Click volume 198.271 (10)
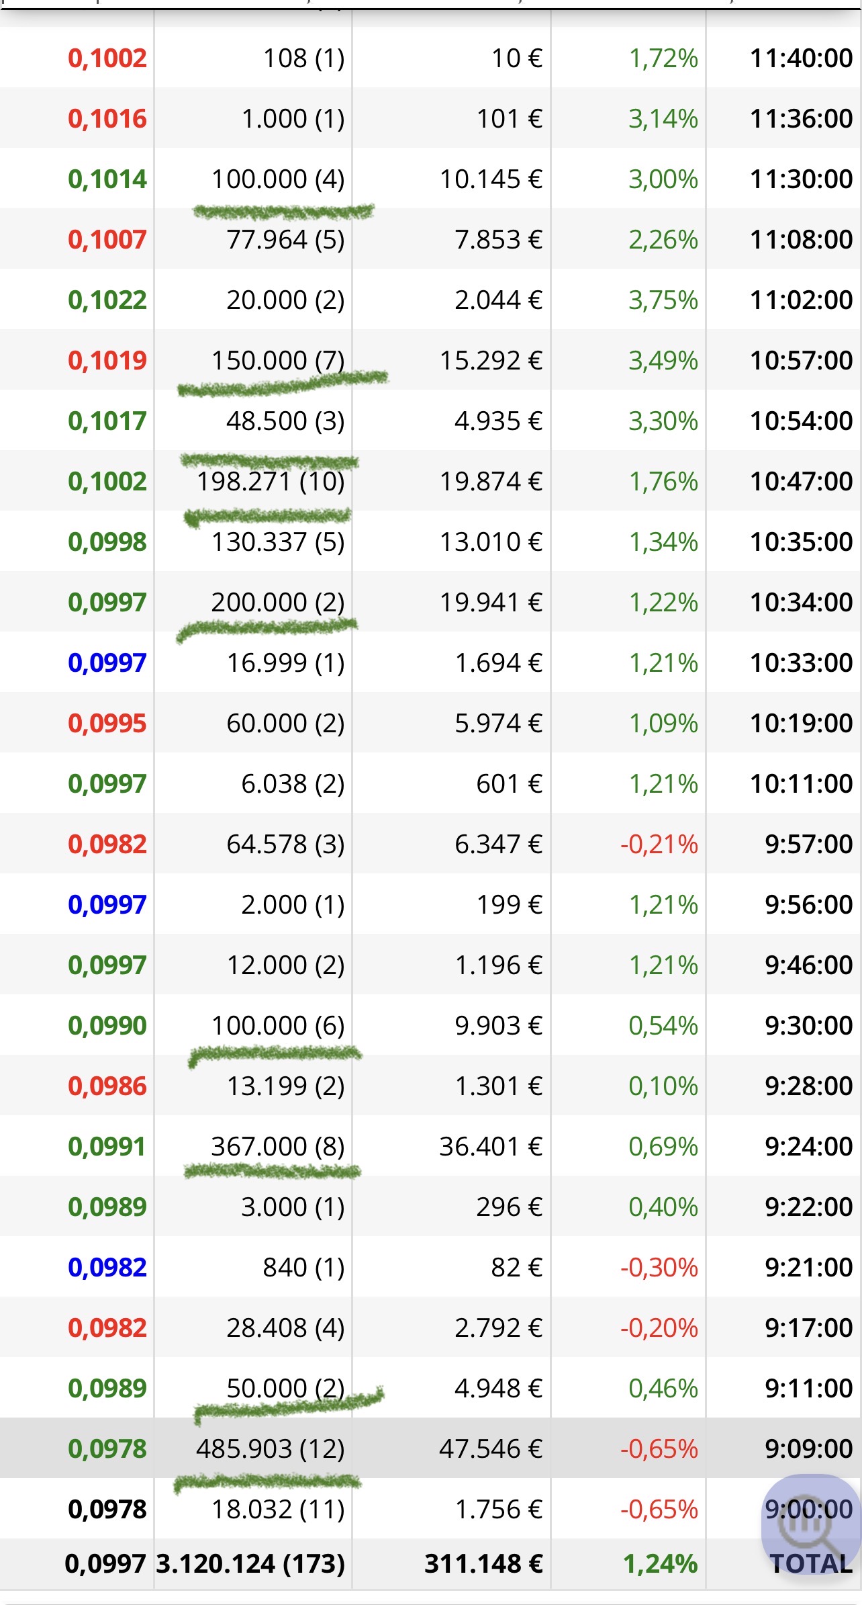Screen dimensions: 862x1605 [271, 482]
